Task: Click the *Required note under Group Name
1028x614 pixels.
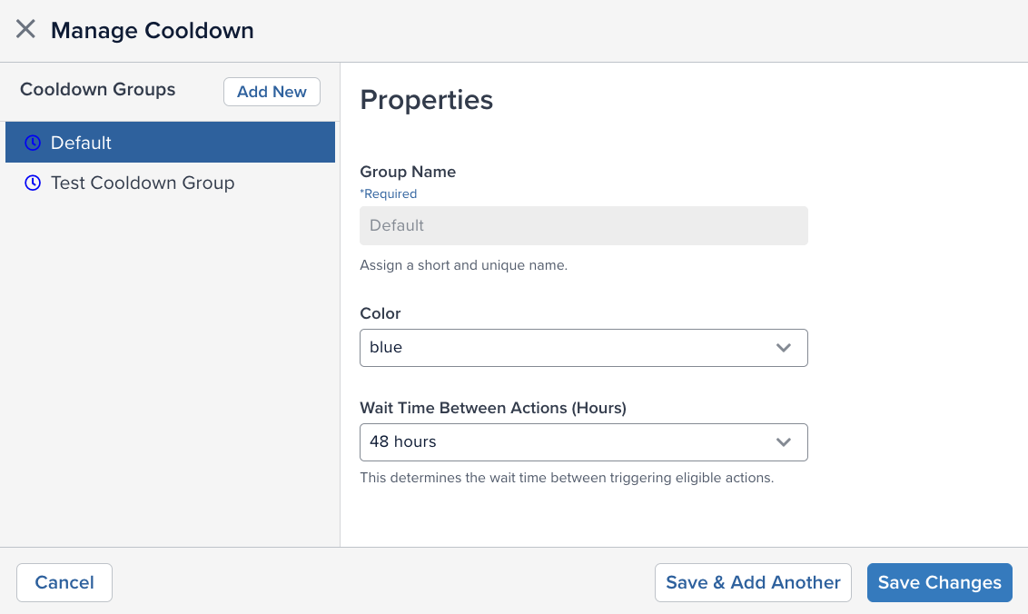Action: (x=389, y=193)
